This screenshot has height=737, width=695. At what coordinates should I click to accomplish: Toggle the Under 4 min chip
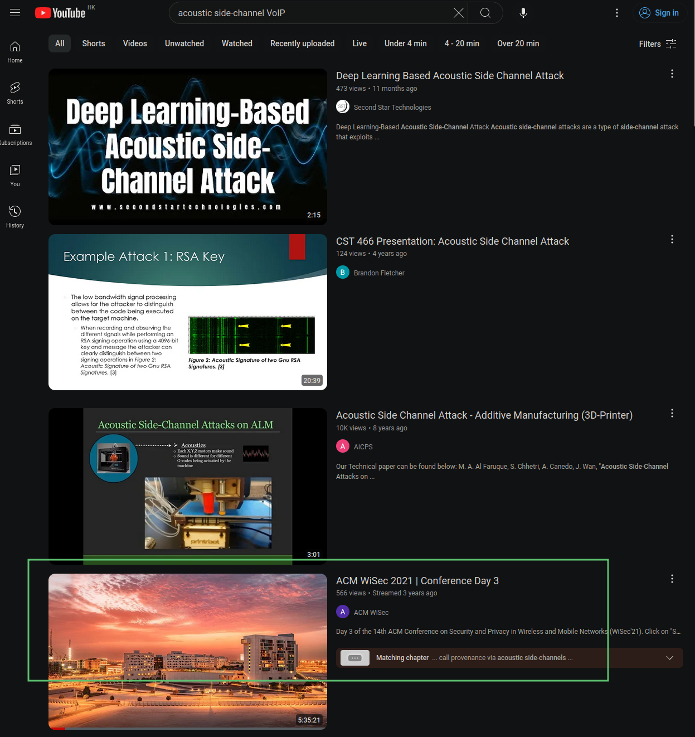[x=405, y=43]
